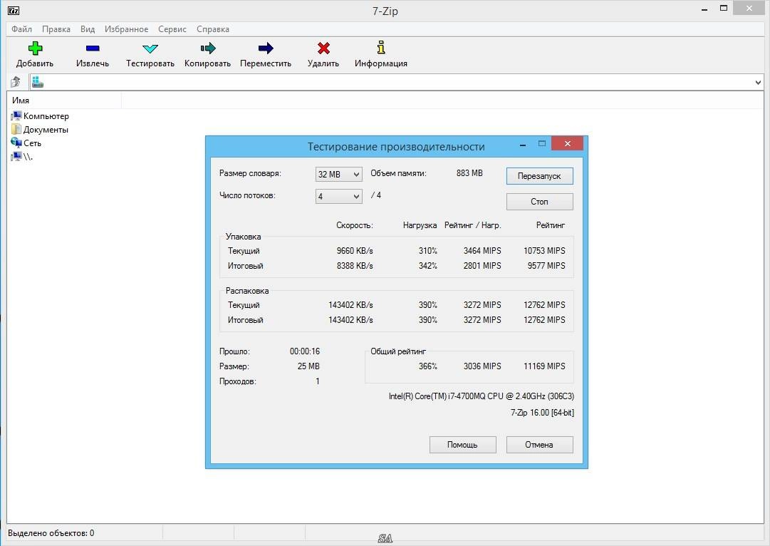The image size is (770, 546).
Task: Open the Размер словаря 32 MB dropdown
Action: pyautogui.click(x=338, y=175)
